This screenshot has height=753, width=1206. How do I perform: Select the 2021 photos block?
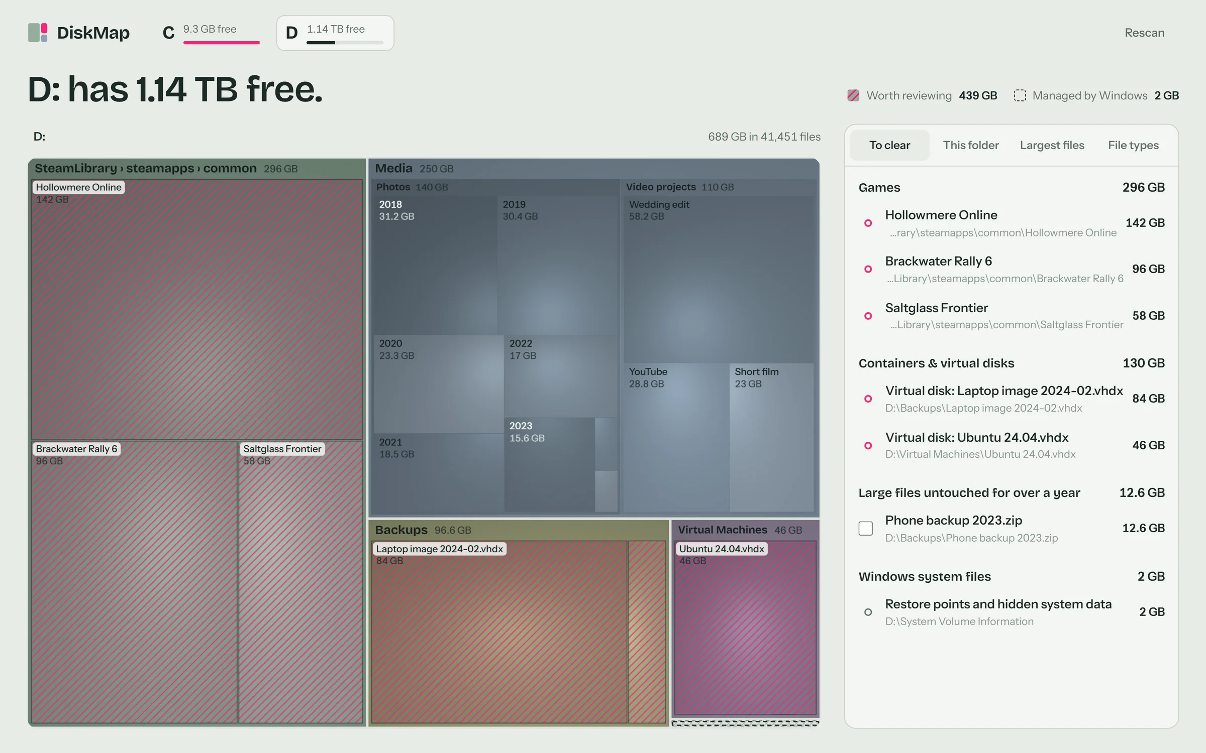coord(439,473)
